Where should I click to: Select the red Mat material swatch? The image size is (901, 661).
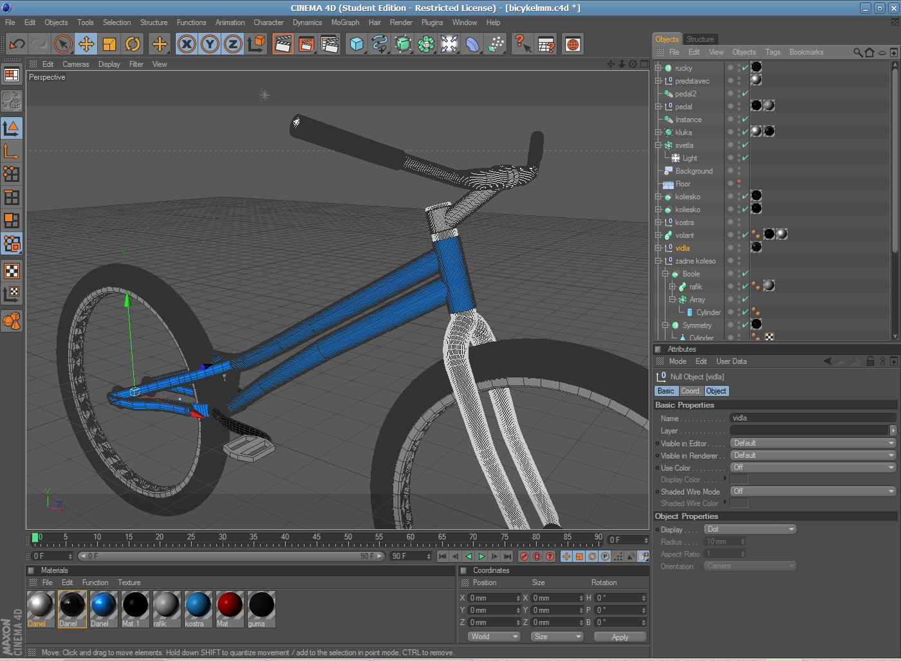click(x=230, y=606)
